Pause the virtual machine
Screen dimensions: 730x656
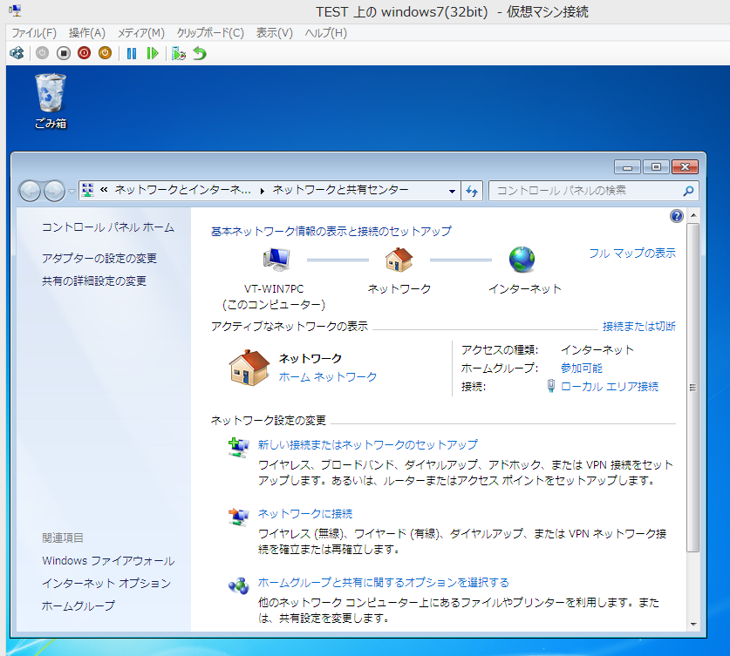click(x=132, y=53)
